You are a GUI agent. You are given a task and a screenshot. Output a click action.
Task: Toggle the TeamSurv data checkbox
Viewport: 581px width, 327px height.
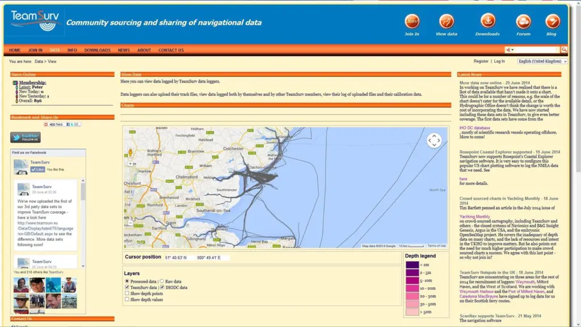click(127, 287)
